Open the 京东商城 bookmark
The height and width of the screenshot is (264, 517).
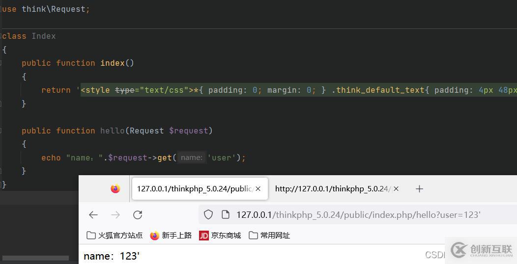pos(220,236)
